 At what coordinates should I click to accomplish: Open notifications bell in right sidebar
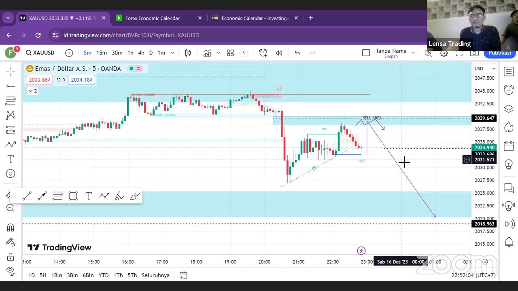coord(509,242)
